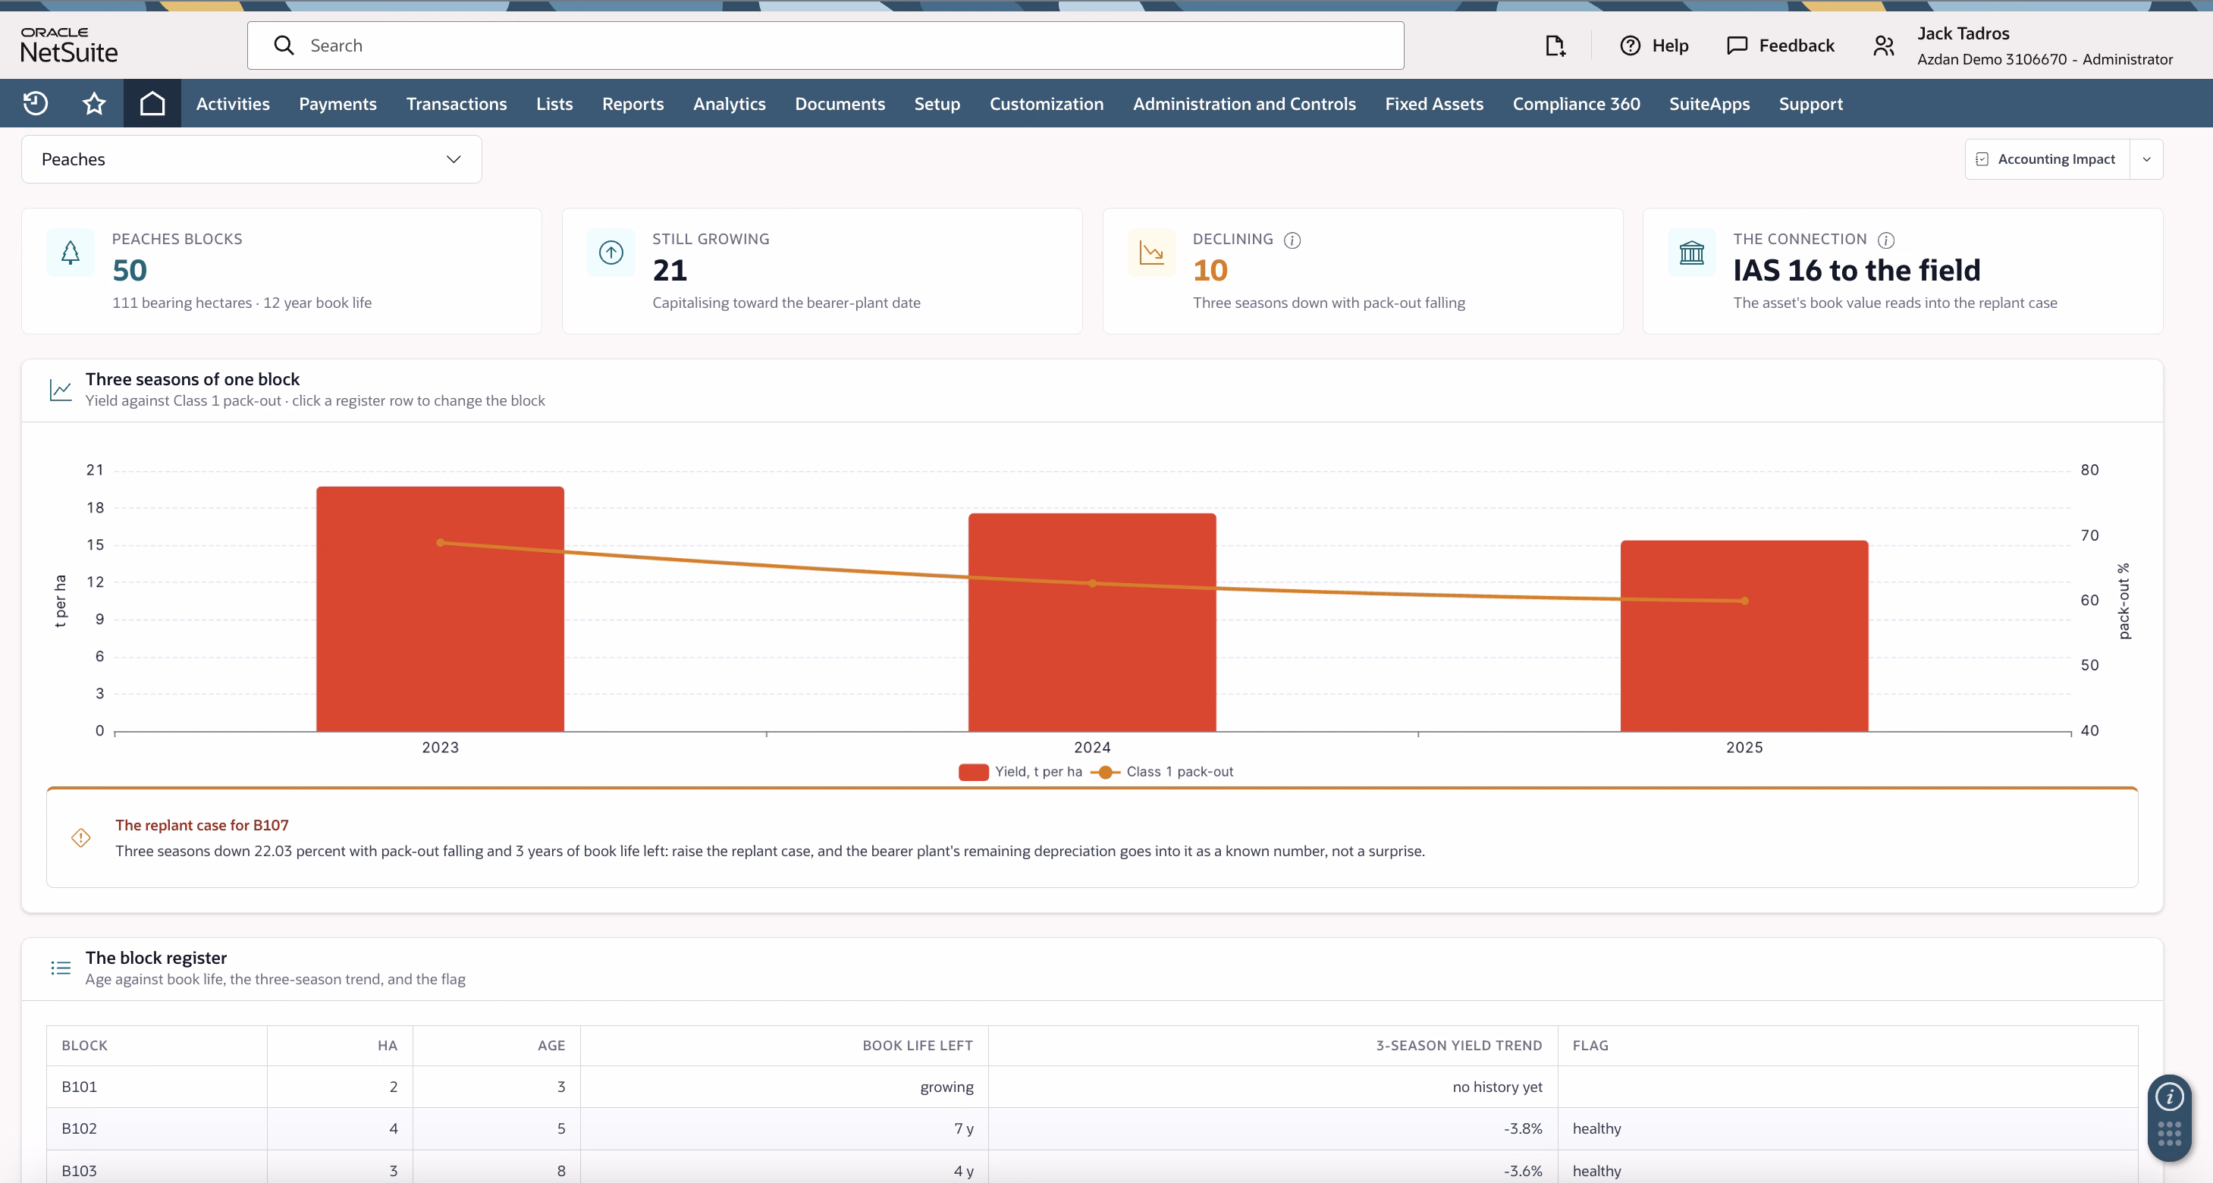The height and width of the screenshot is (1183, 2213).
Task: Click the list icon beside The block register
Action: click(x=60, y=968)
